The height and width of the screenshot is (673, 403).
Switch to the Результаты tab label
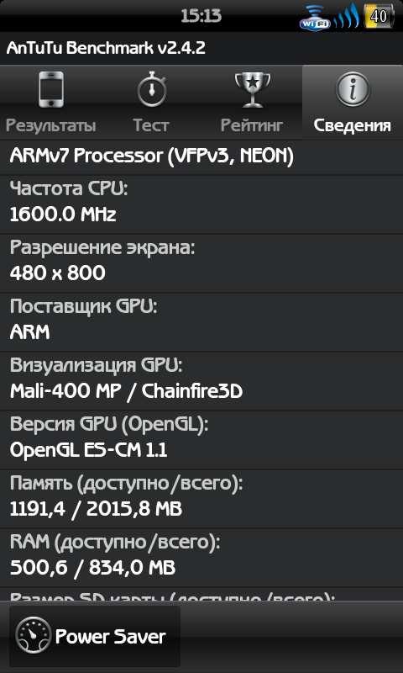pyautogui.click(x=51, y=125)
